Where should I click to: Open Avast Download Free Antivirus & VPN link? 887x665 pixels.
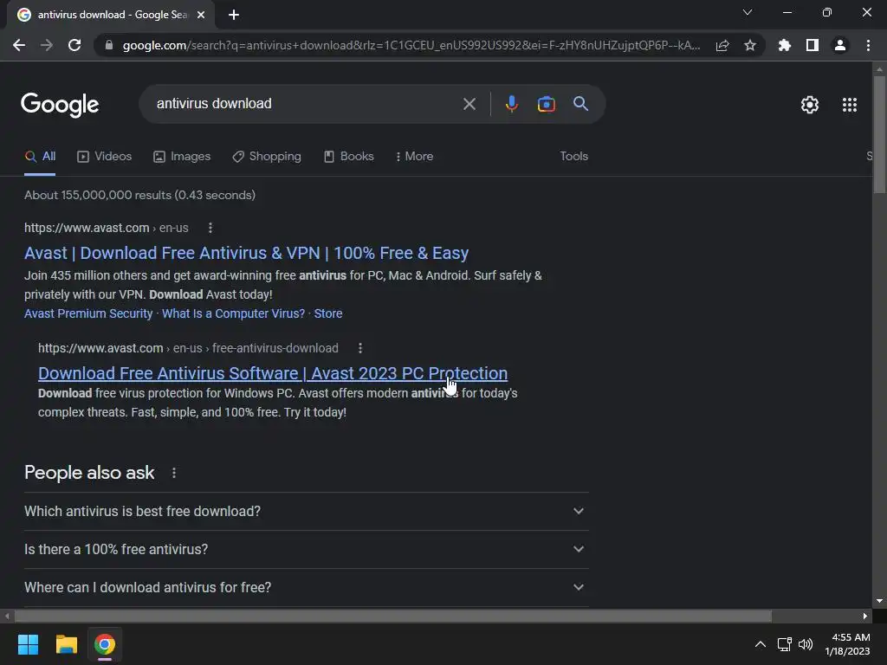click(246, 253)
